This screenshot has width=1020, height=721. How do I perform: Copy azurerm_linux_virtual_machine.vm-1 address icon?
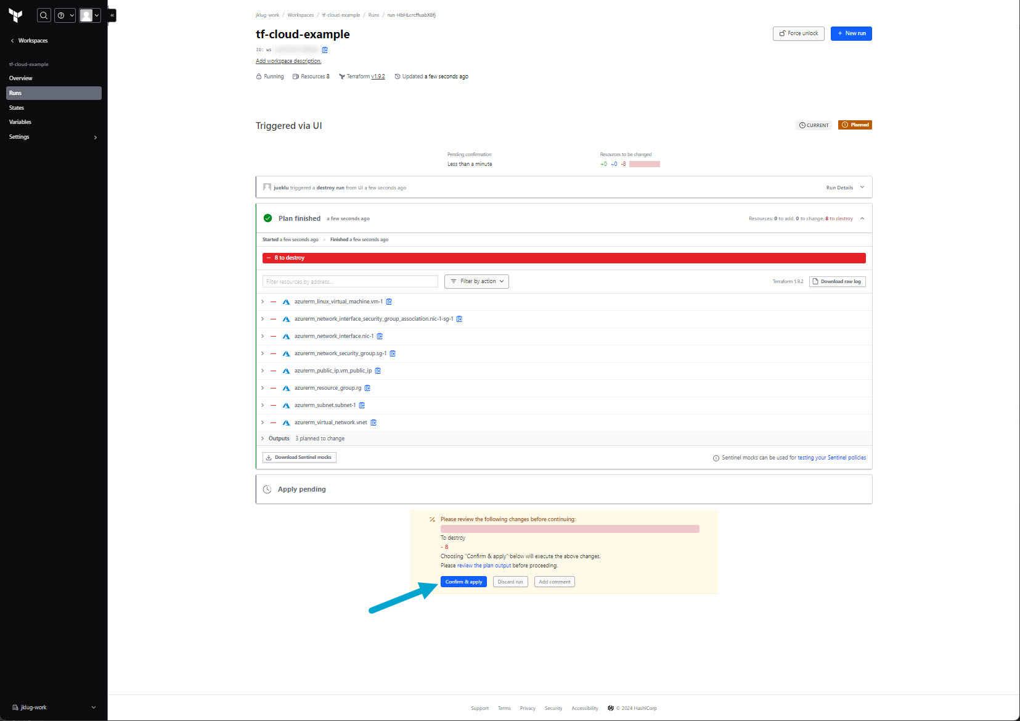[389, 302]
